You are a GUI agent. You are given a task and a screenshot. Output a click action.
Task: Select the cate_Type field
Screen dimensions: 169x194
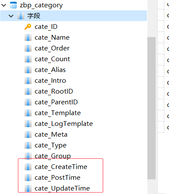click(x=51, y=145)
